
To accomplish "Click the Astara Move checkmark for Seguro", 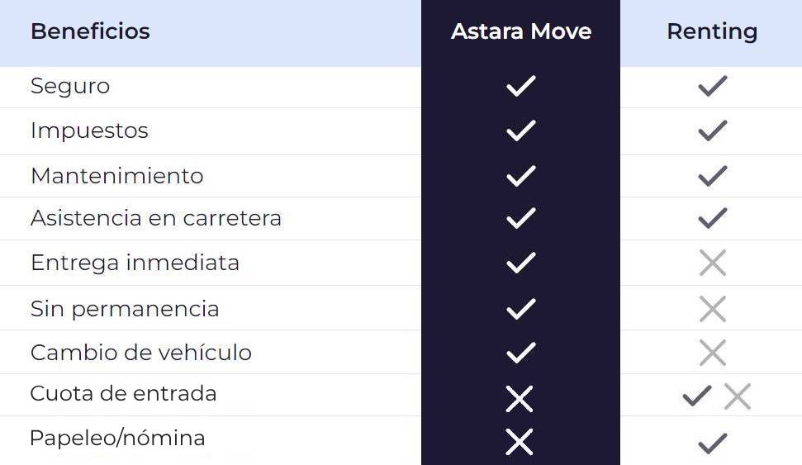I will pos(520,86).
